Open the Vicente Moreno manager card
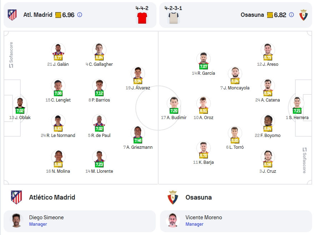Screen dimensions: 315x235 tap(236, 221)
